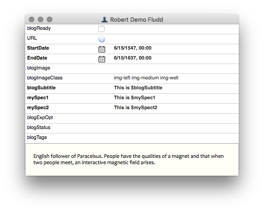The width and height of the screenshot is (264, 212).
Task: Close the window with leftmost title button
Action: click(32, 19)
